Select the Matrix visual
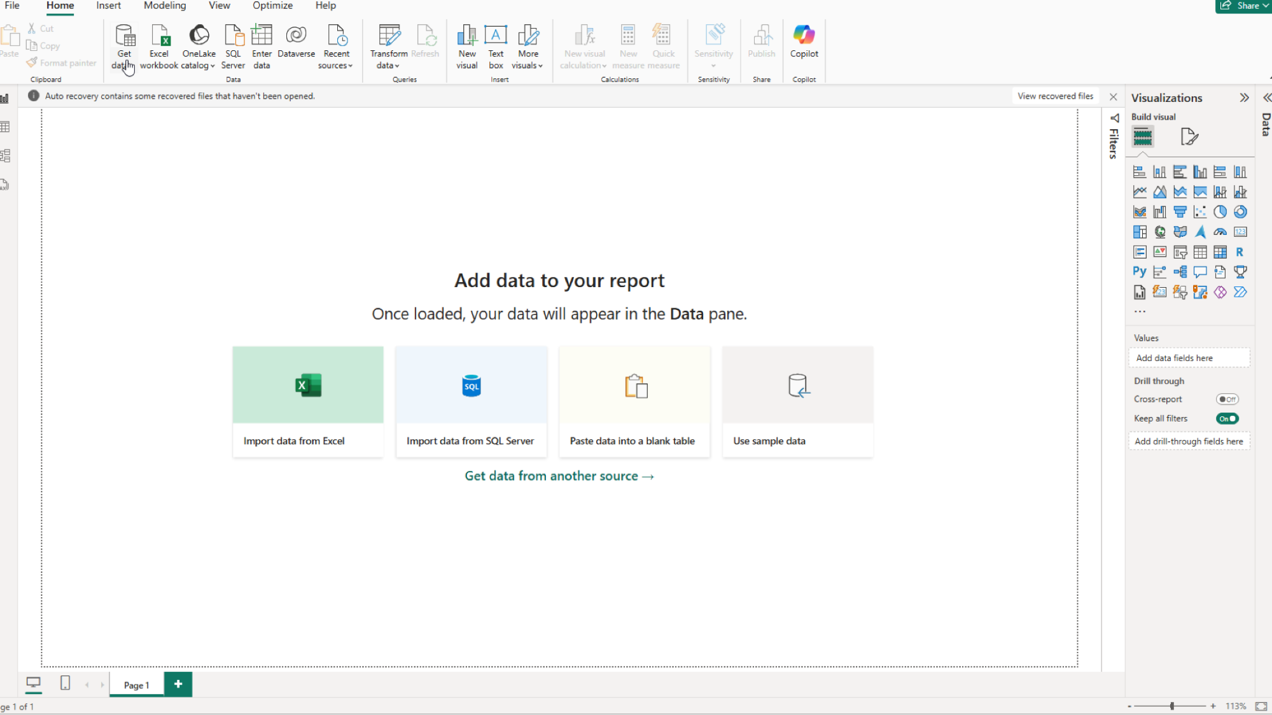 click(1220, 252)
